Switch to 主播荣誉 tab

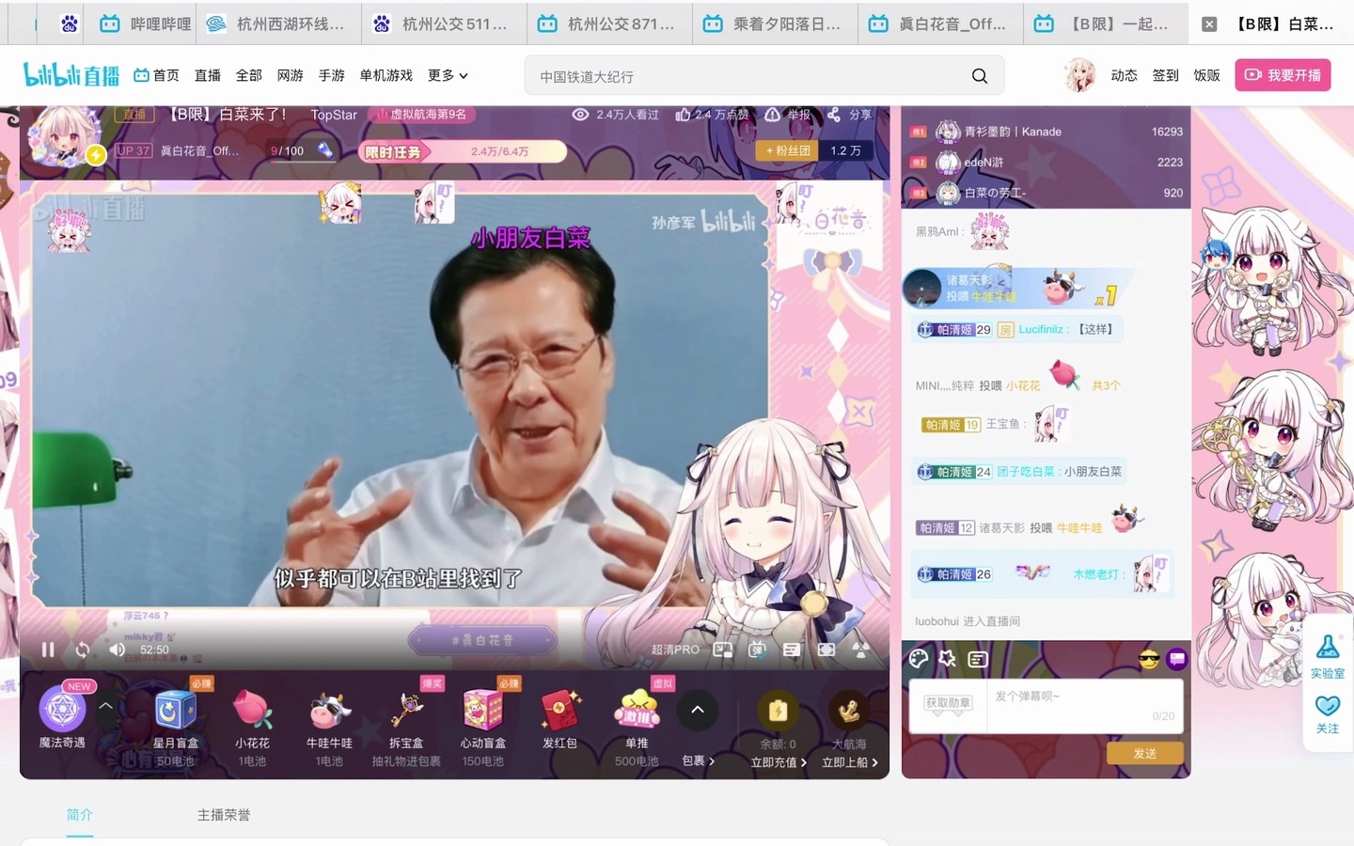(x=224, y=815)
